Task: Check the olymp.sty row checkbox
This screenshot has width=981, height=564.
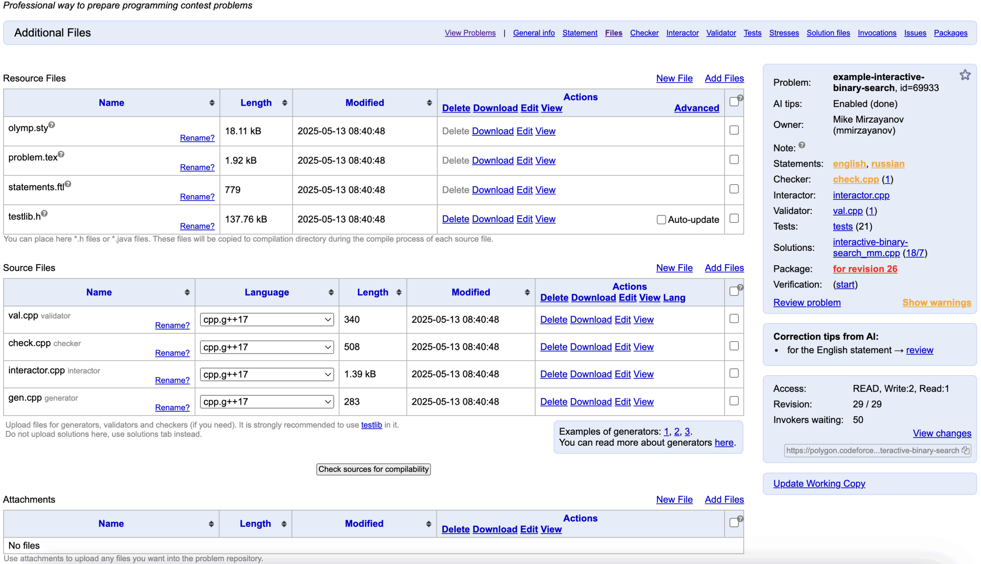Action: pos(734,130)
